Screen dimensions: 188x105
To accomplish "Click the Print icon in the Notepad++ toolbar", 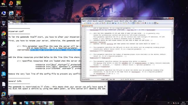I will point(97,23).
